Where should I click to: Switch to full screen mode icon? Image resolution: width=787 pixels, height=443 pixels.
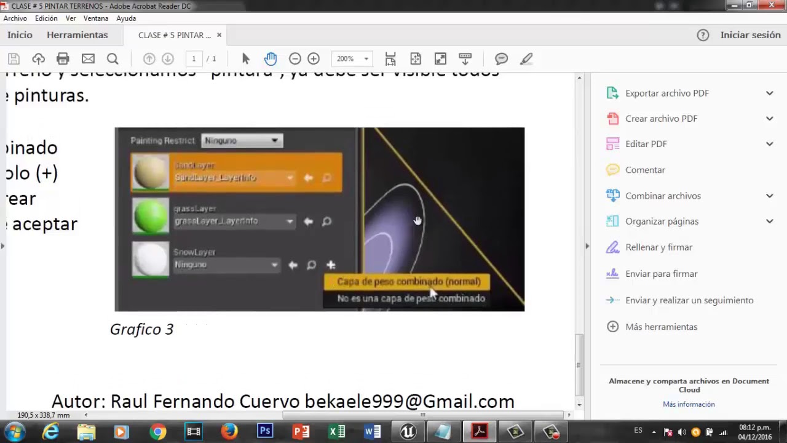click(x=440, y=59)
